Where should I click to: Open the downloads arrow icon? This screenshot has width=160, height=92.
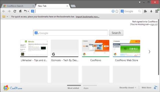click(x=151, y=11)
